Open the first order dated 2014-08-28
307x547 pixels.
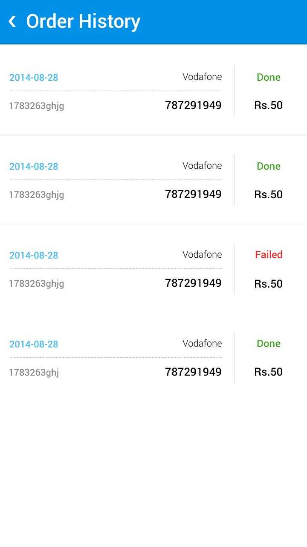34,77
